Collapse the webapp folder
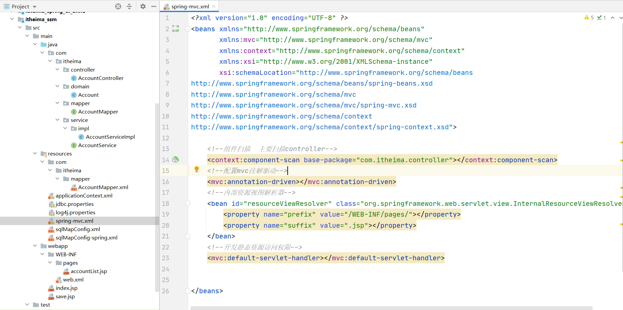 point(35,246)
